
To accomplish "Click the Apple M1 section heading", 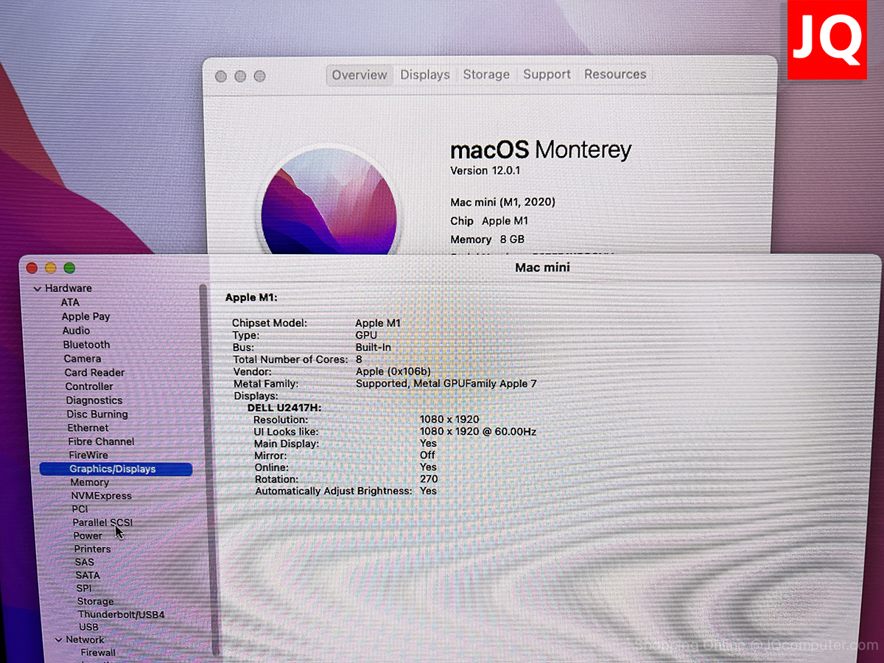I will pos(251,298).
